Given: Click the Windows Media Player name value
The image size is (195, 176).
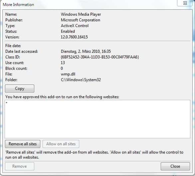Looking at the screenshot, I should click(81, 14).
